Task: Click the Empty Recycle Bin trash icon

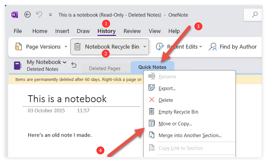Action: pyautogui.click(x=152, y=112)
